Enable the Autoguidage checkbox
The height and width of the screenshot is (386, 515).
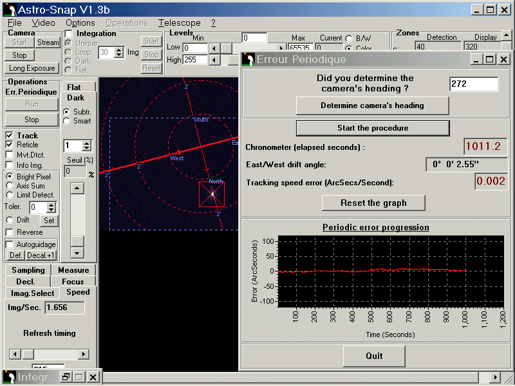point(10,244)
